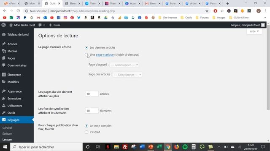Go to Général settings submenu

coord(7,128)
